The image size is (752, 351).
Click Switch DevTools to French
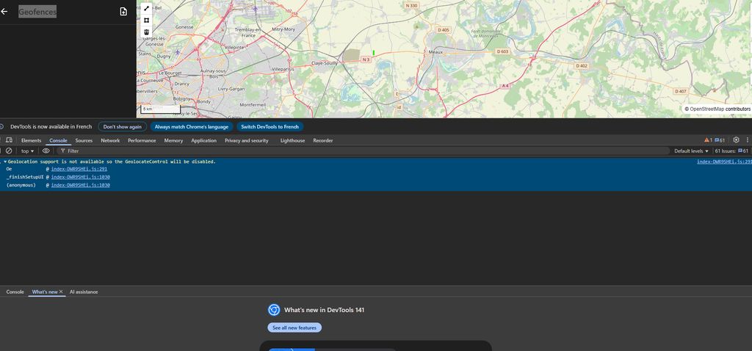click(270, 126)
